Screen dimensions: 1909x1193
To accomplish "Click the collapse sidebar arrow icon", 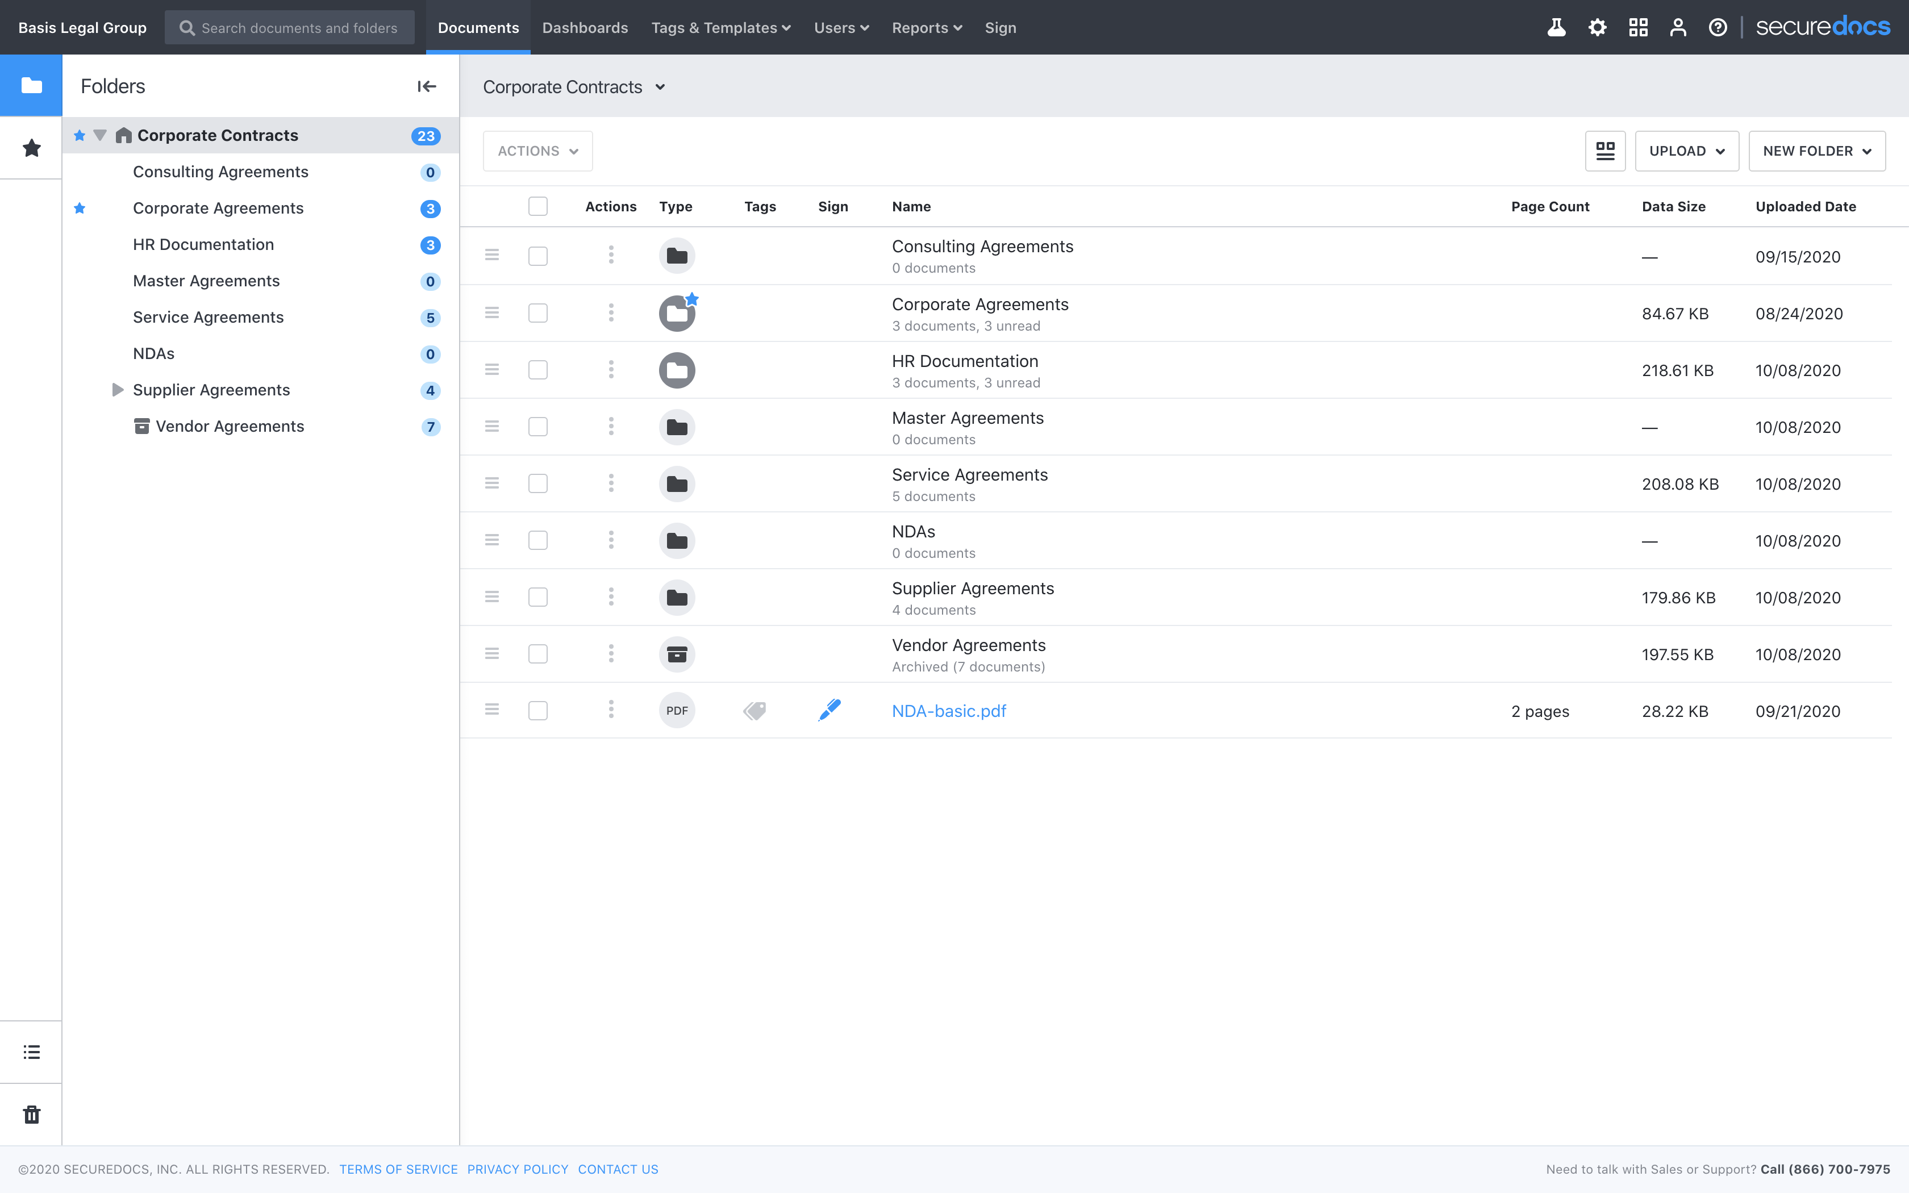I will (427, 86).
